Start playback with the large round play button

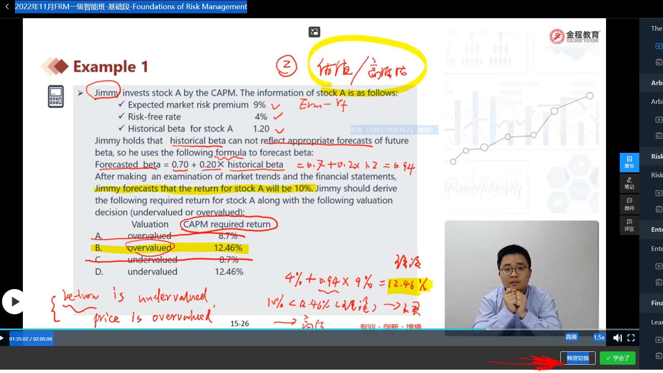point(14,302)
